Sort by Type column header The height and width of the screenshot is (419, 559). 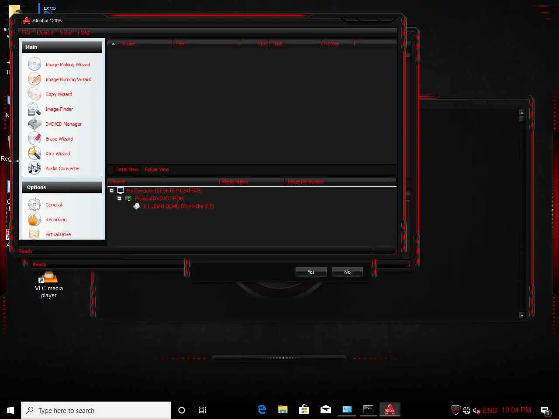pyautogui.click(x=295, y=44)
